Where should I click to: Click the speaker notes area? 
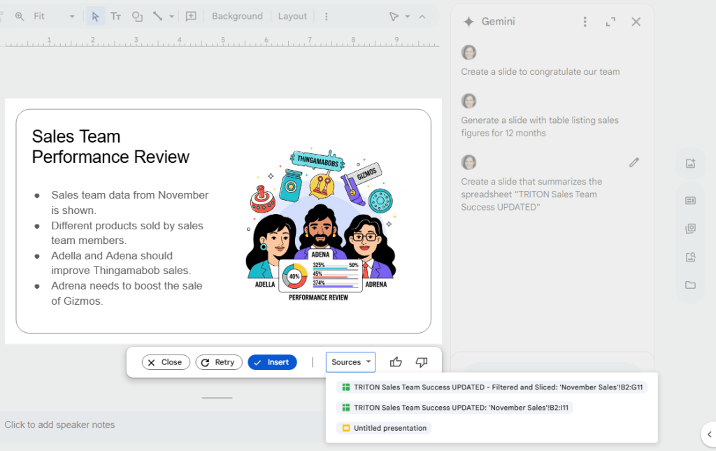click(59, 424)
